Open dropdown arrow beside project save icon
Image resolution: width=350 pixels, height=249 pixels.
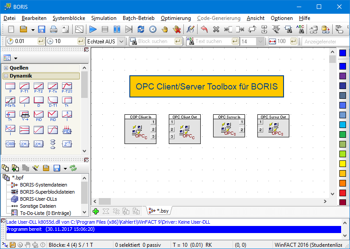tap(65, 169)
